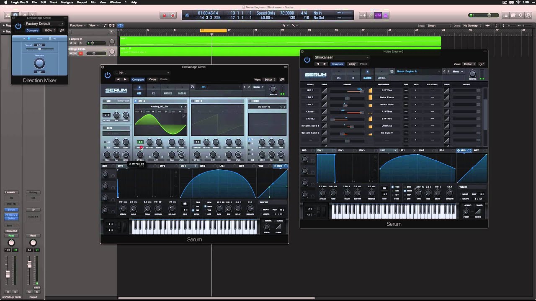Select next wavetable for OSC A
This screenshot has height=301, width=536.
[x=185, y=107]
